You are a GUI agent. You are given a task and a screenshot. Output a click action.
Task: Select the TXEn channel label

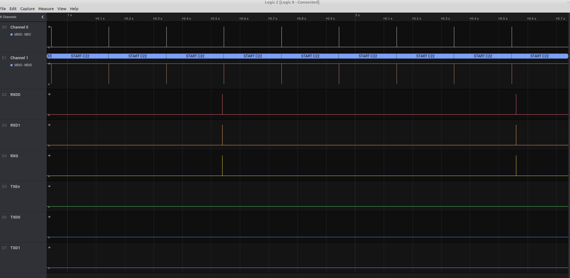tap(15, 186)
